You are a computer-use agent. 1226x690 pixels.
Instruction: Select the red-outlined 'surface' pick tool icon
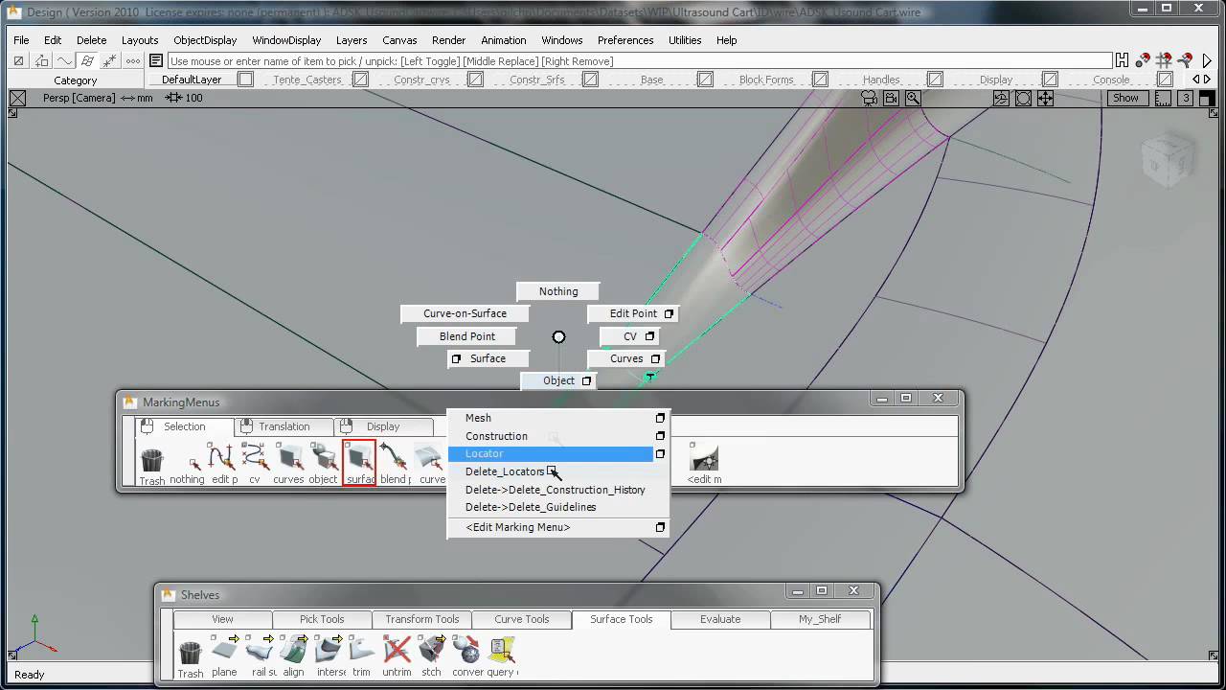click(x=359, y=462)
